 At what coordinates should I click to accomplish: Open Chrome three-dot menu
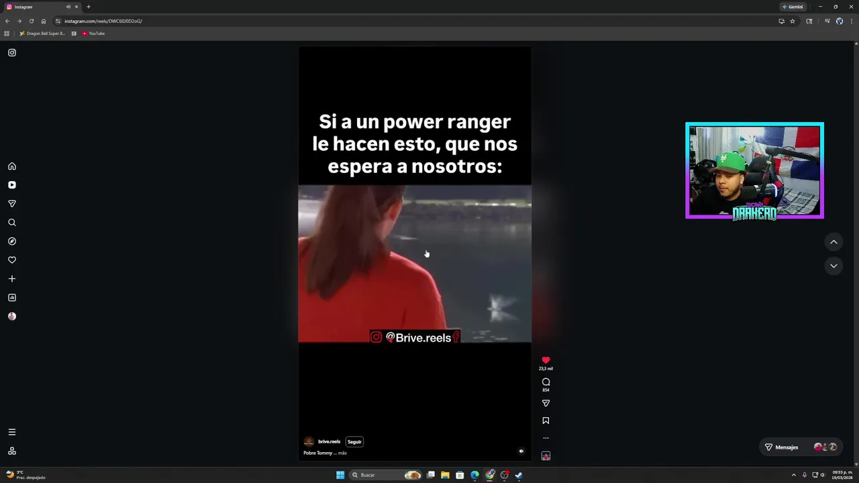[850, 21]
